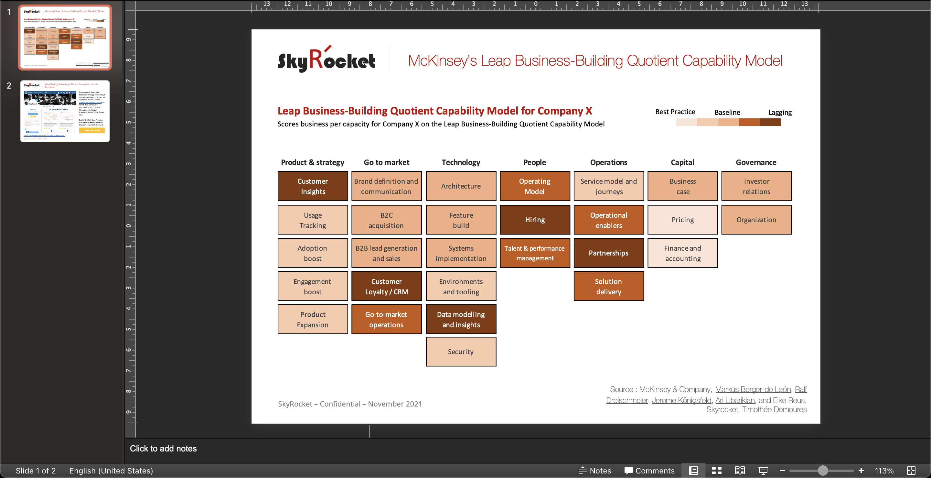Switch to Reading view
The height and width of the screenshot is (478, 931).
(740, 471)
